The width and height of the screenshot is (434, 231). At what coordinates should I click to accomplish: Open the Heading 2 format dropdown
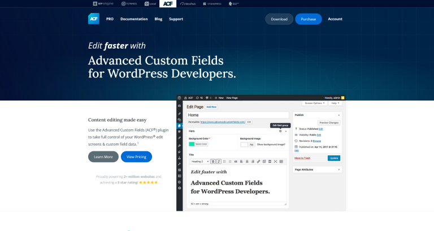[x=199, y=162]
